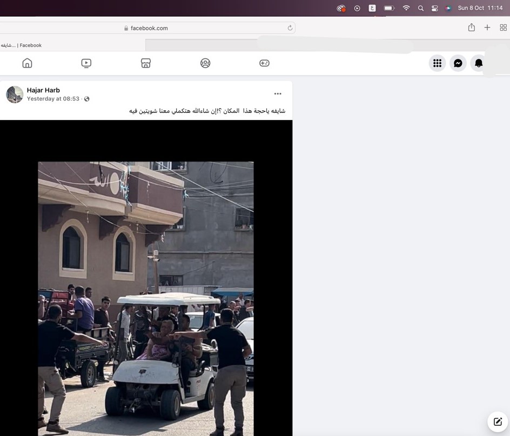Image resolution: width=510 pixels, height=436 pixels.
Task: Open the Facebook Watch video icon
Action: (x=86, y=63)
